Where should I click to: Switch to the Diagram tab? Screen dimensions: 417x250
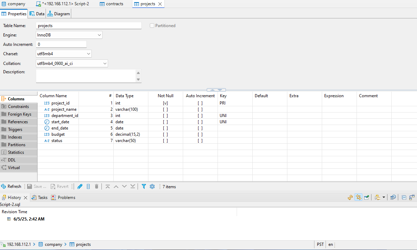(59, 14)
